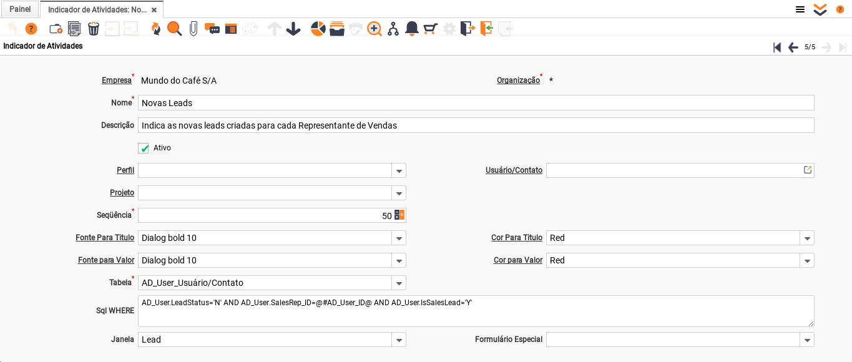Open the hamburger menu at top right

click(800, 9)
